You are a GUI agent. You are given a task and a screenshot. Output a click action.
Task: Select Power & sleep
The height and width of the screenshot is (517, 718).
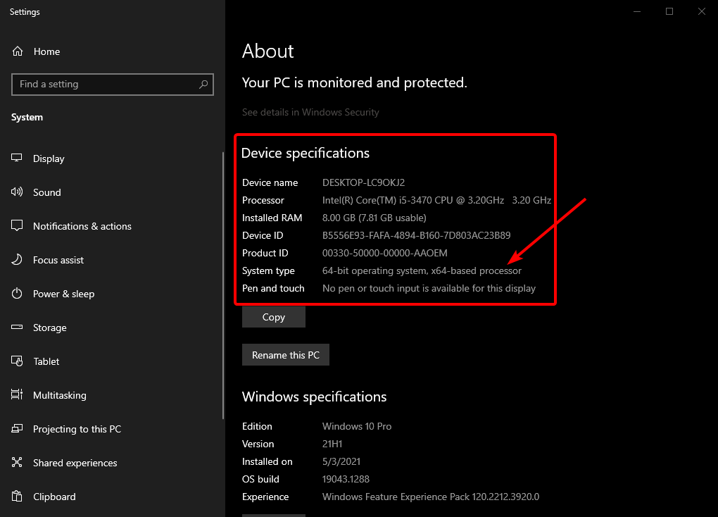click(x=111, y=294)
